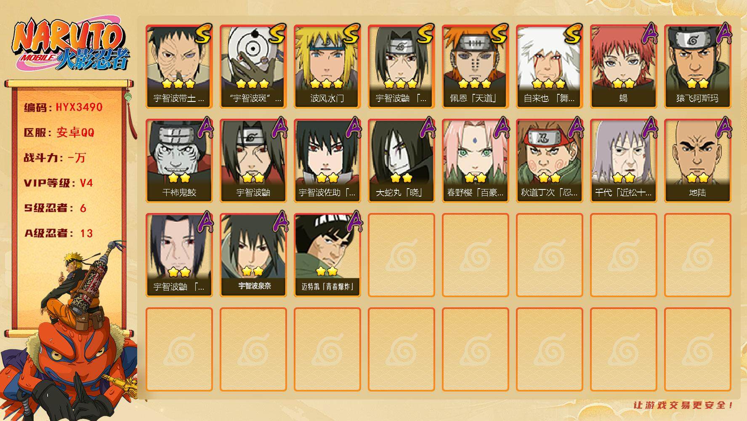
Task: Click the 蝎 ninja portrait
Action: point(624,67)
